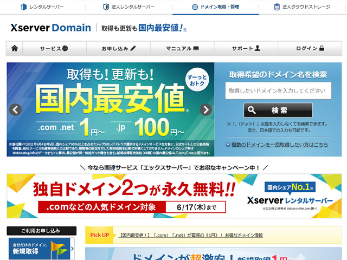
Task: Open the マニュアル menu
Action: pos(182,48)
